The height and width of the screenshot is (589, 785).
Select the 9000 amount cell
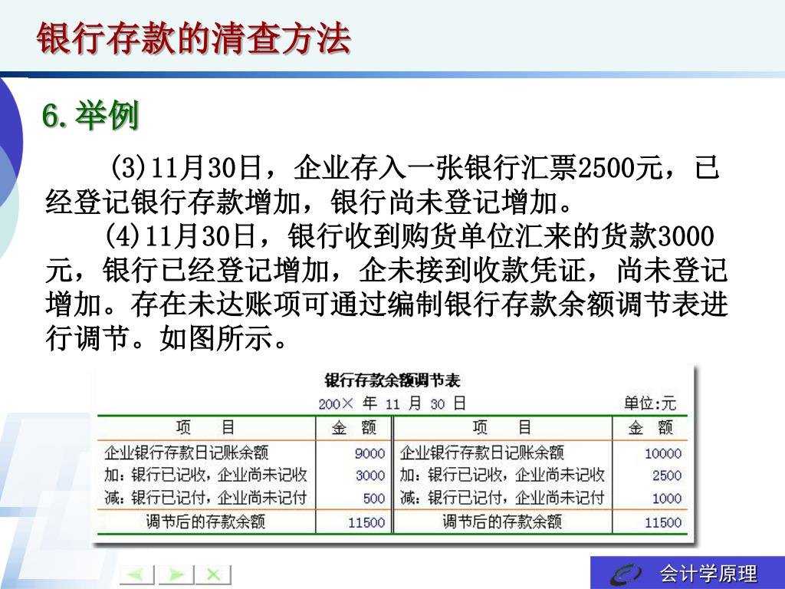[370, 453]
